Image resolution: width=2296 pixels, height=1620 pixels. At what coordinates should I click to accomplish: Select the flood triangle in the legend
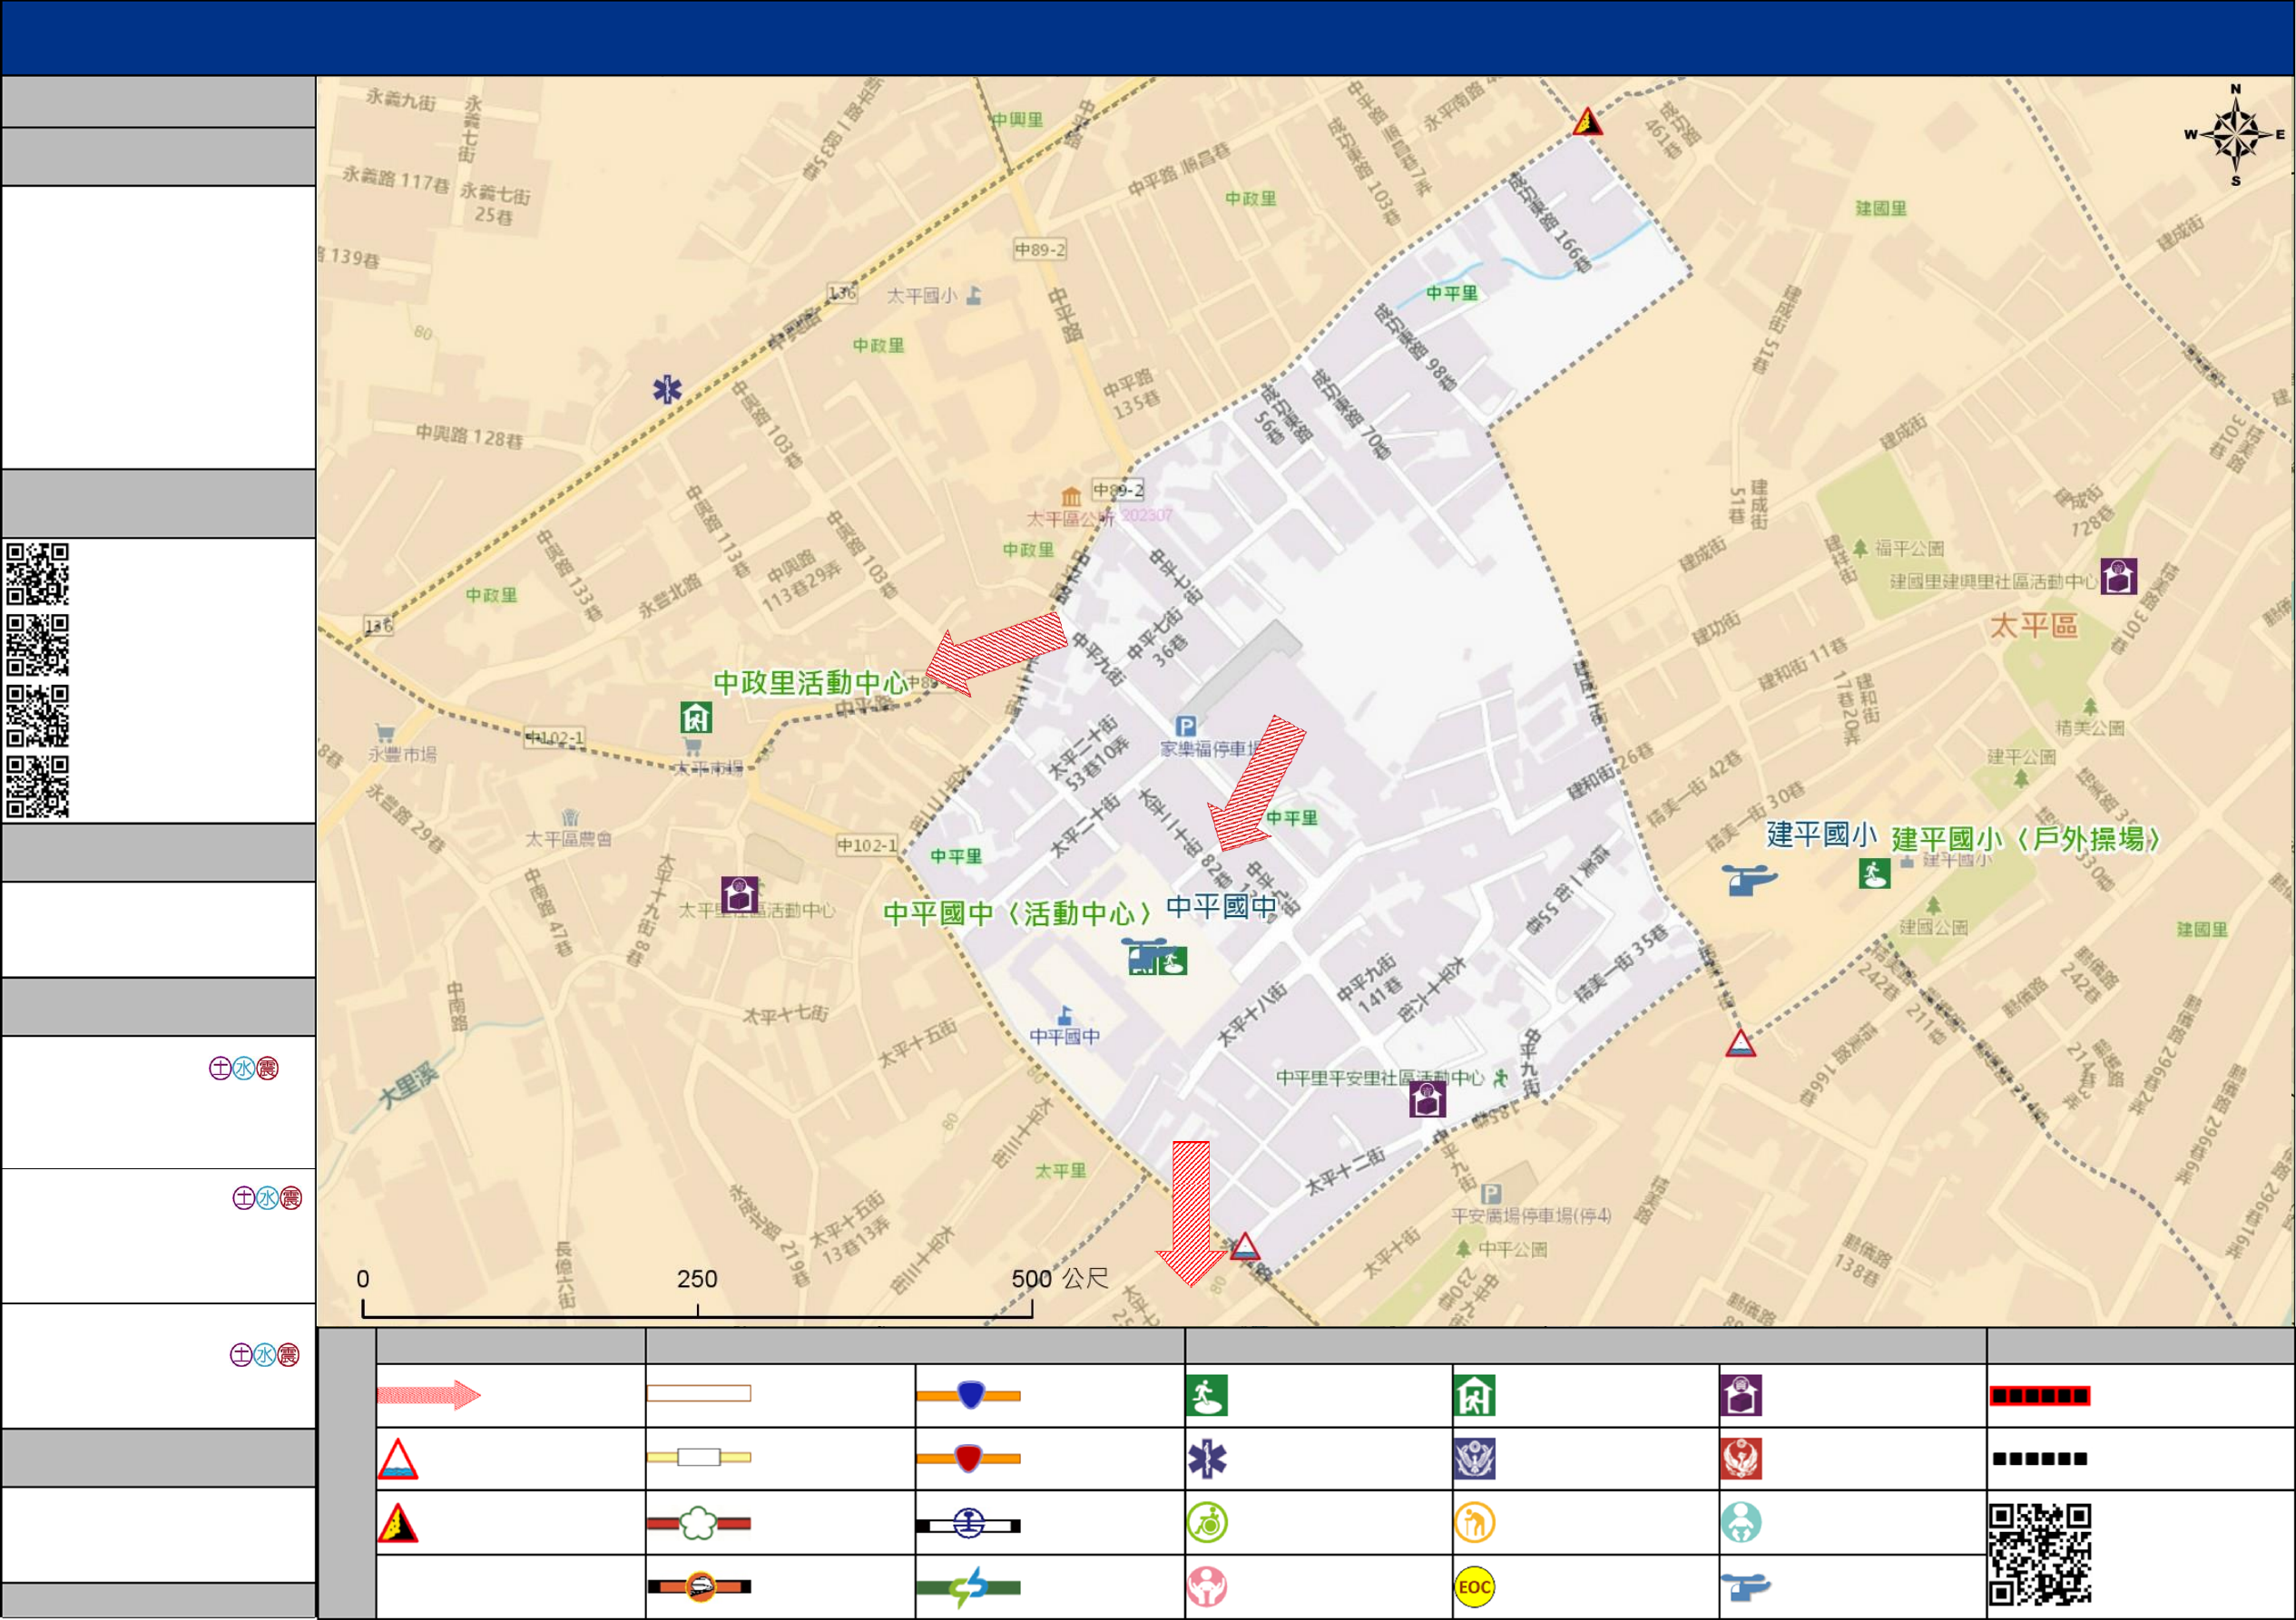click(x=398, y=1459)
